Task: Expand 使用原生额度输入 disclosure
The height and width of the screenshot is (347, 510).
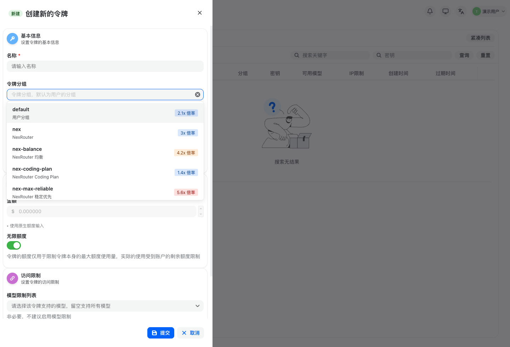Action: pyautogui.click(x=25, y=226)
